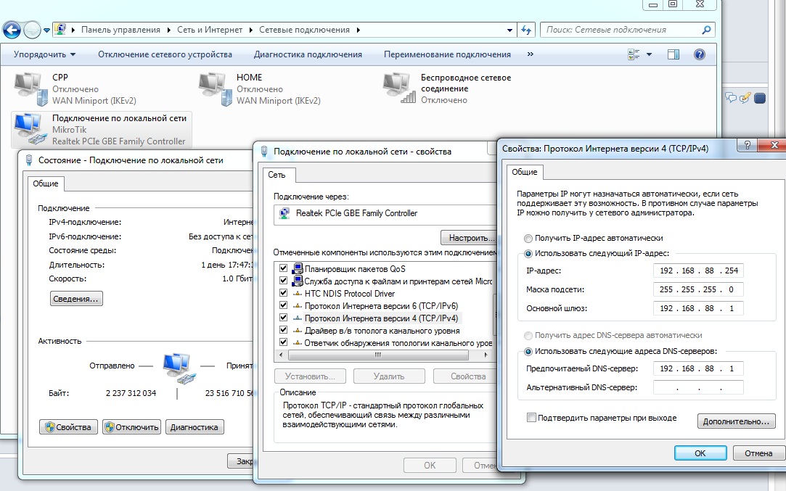Click the Планировщик пакетов QoS component icon
The width and height of the screenshot is (786, 491).
(x=298, y=268)
